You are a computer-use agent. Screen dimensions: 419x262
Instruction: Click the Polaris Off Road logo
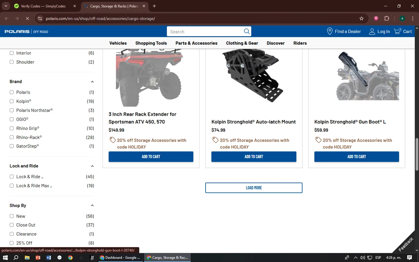26,32
